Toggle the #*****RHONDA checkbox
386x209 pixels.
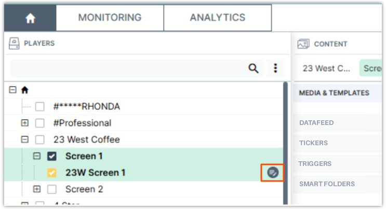pyautogui.click(x=40, y=107)
